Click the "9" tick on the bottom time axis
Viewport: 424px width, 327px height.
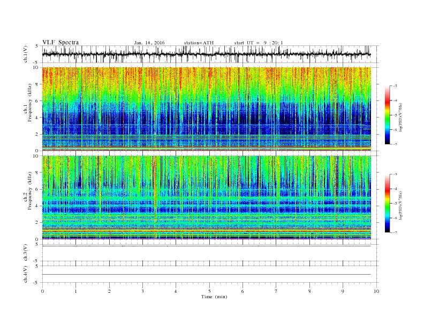tap(343, 291)
